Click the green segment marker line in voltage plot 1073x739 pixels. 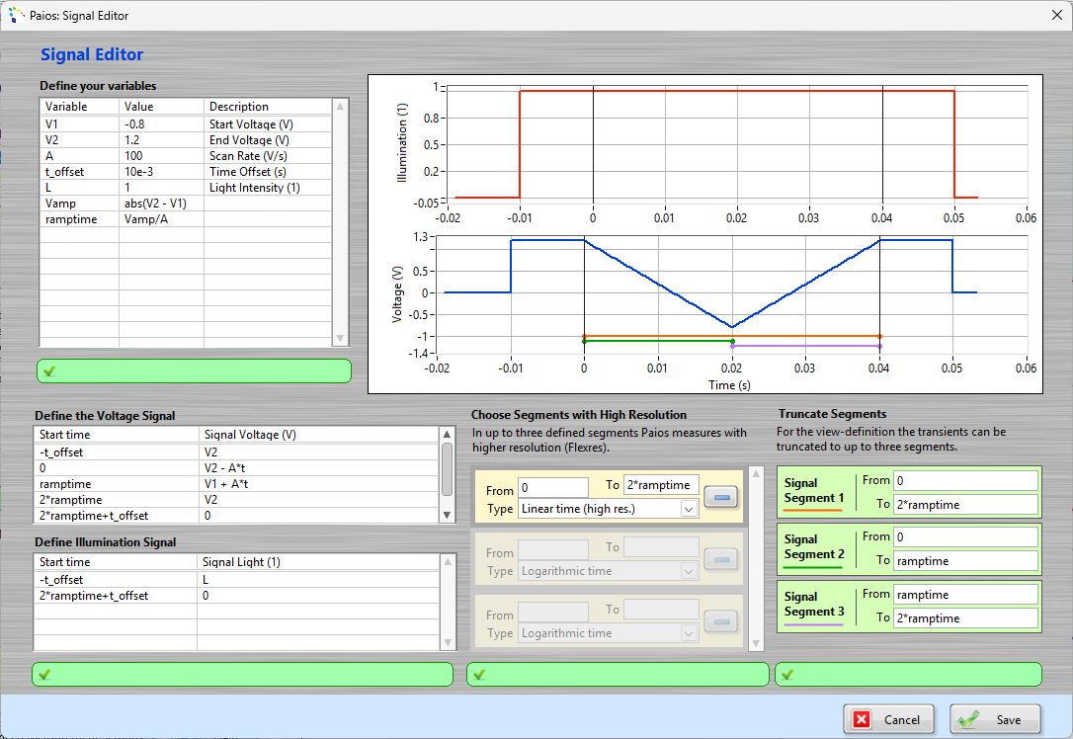pyautogui.click(x=658, y=341)
